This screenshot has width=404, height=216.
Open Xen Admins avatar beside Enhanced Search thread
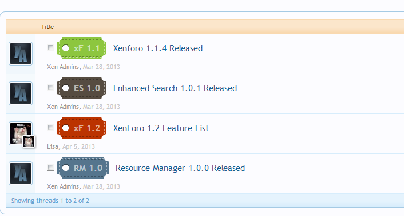21,93
